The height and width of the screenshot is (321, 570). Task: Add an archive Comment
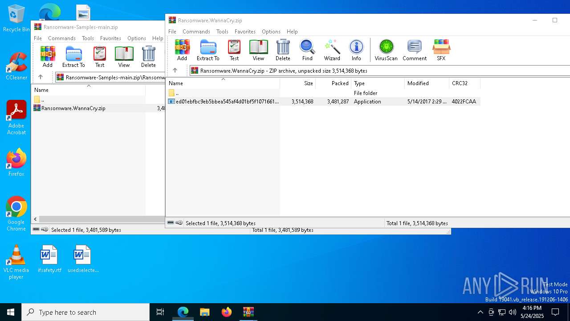click(x=415, y=50)
